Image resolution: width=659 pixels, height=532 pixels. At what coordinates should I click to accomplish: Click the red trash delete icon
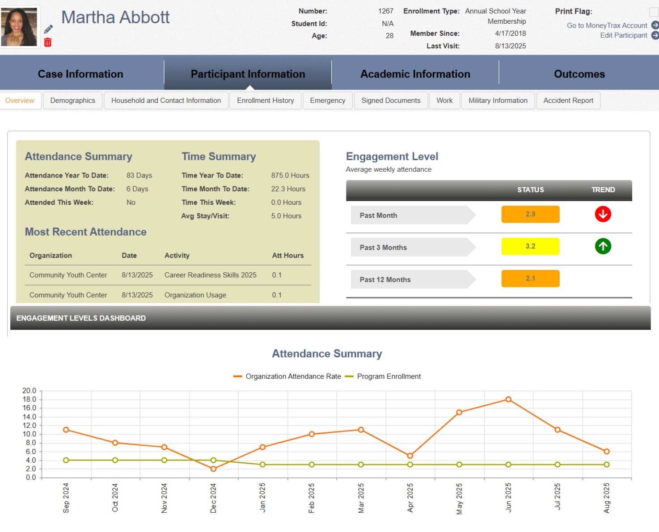coord(48,42)
